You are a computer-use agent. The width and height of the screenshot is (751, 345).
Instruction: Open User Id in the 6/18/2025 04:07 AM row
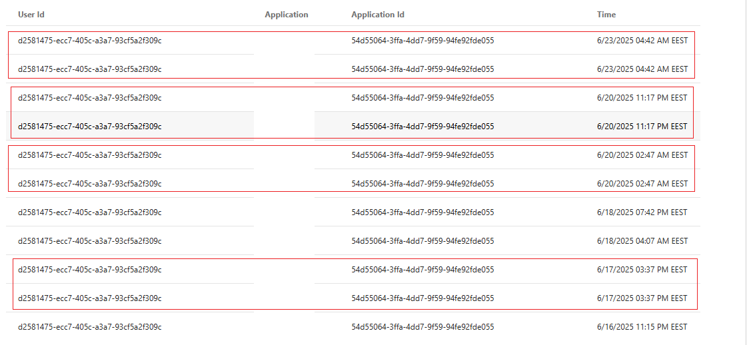coord(90,241)
